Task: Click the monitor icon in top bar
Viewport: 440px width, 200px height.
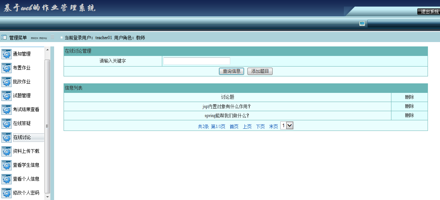Action: [362, 24]
